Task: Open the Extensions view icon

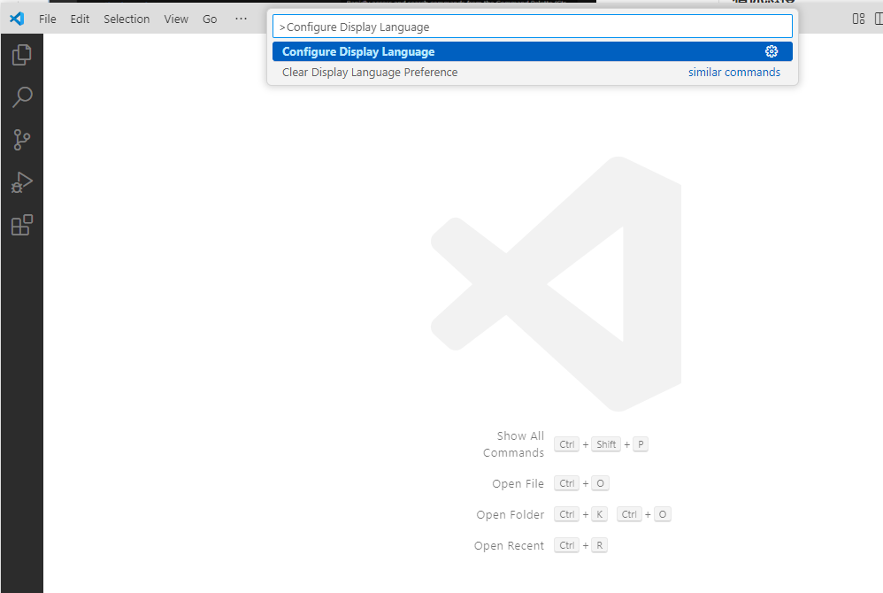Action: (x=22, y=225)
